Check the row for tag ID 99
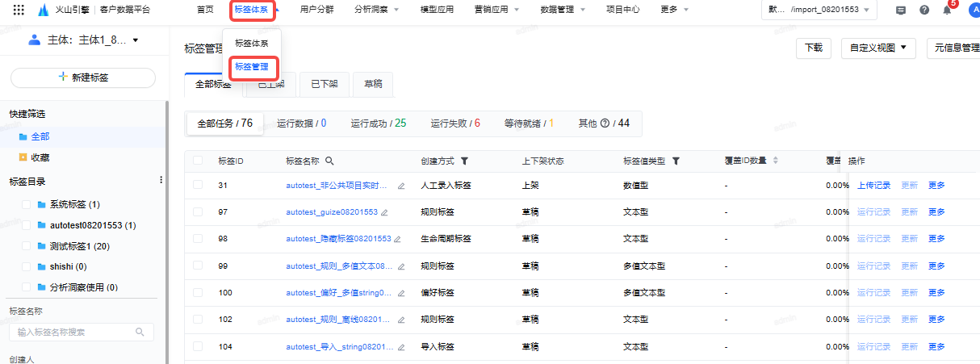Viewport: 980px width, 364px height. tap(198, 266)
